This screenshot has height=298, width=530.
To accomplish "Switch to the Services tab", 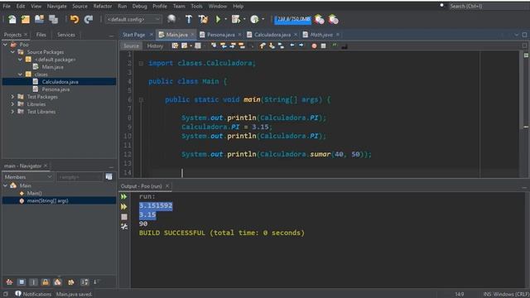I will coord(66,35).
